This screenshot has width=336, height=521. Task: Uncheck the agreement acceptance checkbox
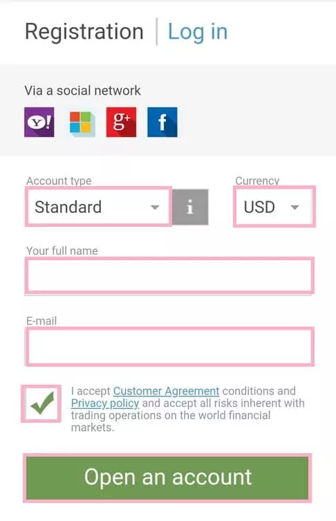(41, 403)
